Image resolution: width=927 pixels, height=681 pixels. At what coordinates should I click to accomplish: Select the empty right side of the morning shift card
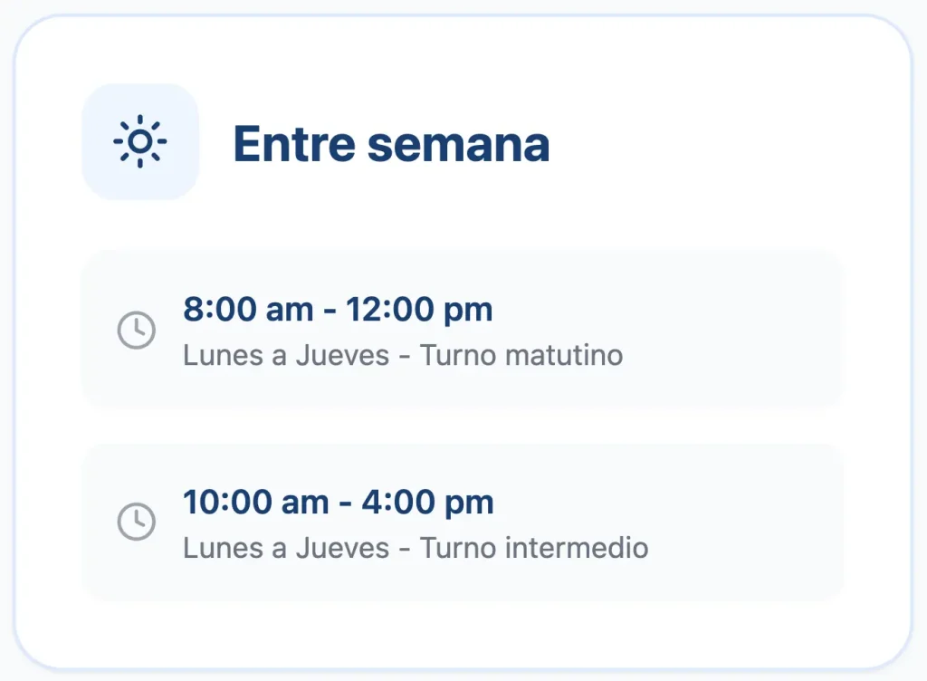(742, 330)
